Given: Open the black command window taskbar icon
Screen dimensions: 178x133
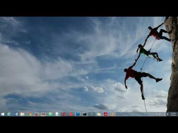Looking at the screenshot, I should coord(85,114).
